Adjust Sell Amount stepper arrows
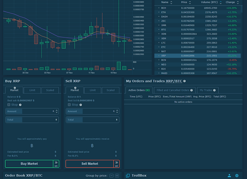The image size is (247, 179). point(117,111)
